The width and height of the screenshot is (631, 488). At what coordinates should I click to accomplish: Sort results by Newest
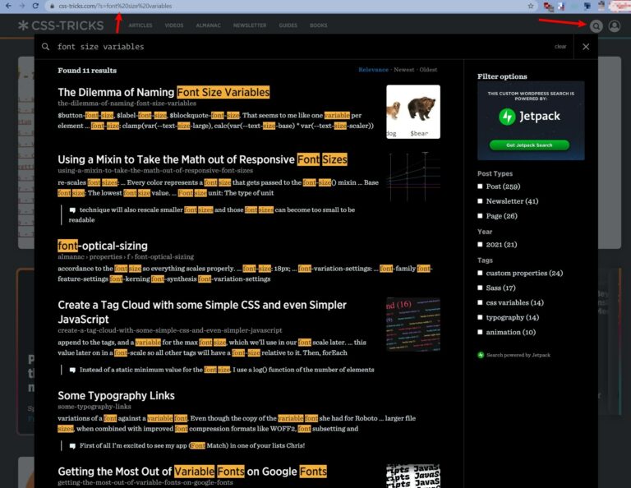[x=403, y=70]
